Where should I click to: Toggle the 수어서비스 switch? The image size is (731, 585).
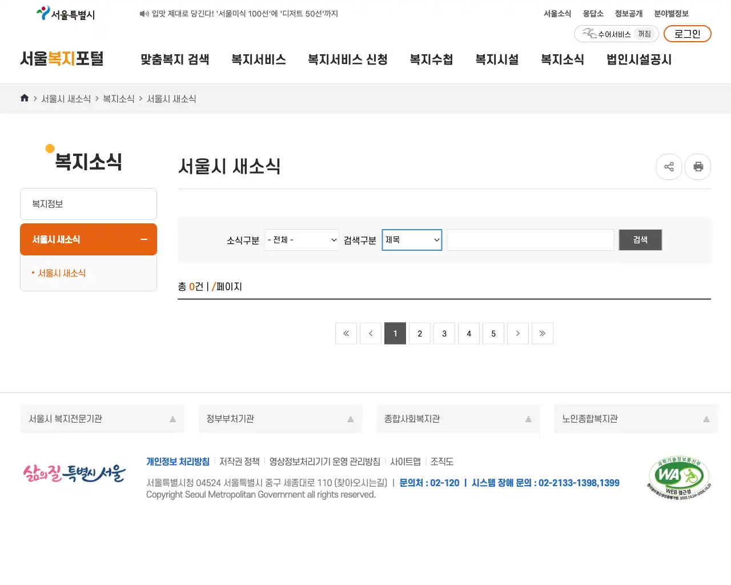(x=616, y=34)
